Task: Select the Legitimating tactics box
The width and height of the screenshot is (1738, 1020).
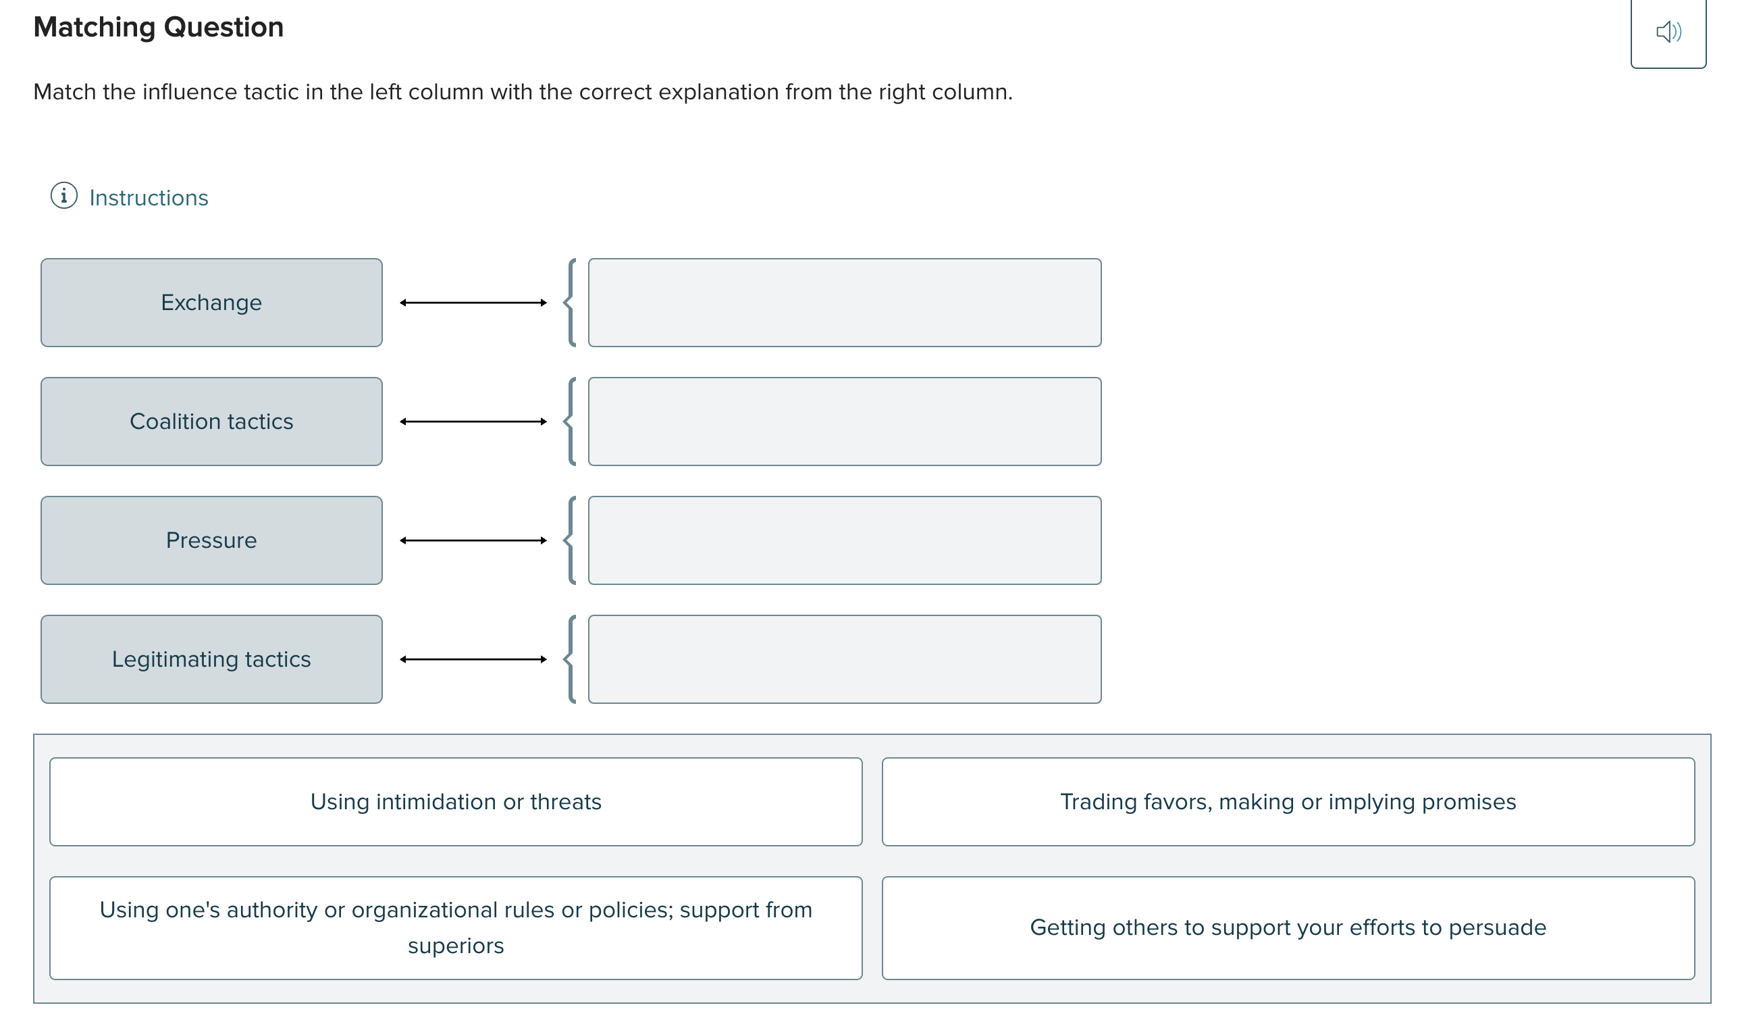Action: click(211, 659)
